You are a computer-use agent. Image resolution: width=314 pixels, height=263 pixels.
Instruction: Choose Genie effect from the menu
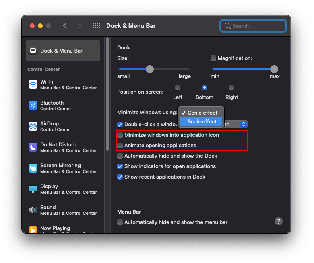click(x=201, y=113)
